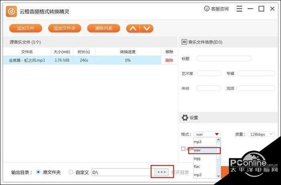Click the 246s duration cell

coord(84,60)
